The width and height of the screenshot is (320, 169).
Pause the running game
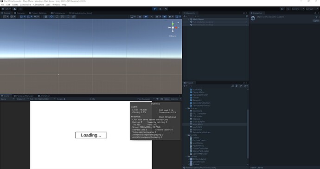(160, 9)
